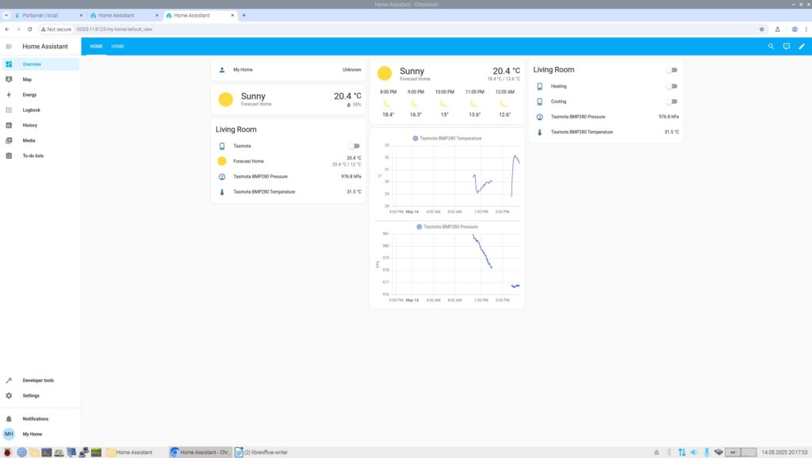
Task: Open the microphone tray icon
Action: 707,452
